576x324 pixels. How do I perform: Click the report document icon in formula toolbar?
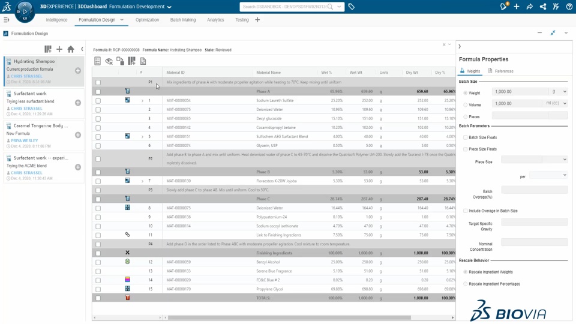[143, 61]
